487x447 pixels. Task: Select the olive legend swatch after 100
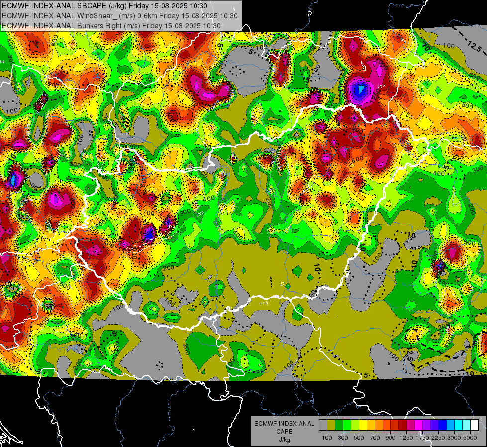pos(331,425)
